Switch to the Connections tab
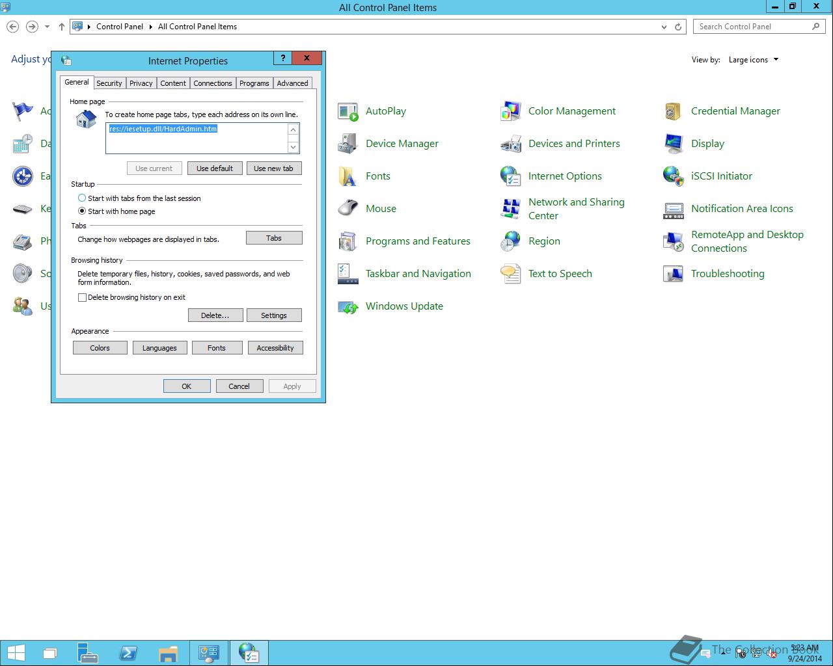Viewport: 833px width, 666px height. pyautogui.click(x=213, y=83)
